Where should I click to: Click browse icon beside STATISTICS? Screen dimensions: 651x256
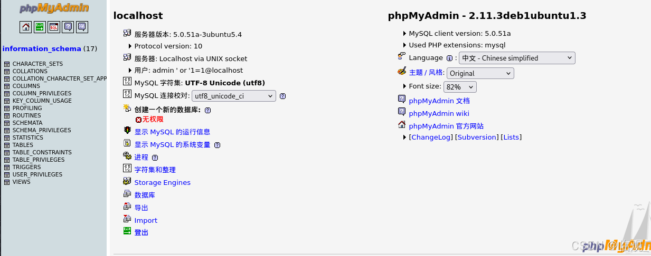7,138
